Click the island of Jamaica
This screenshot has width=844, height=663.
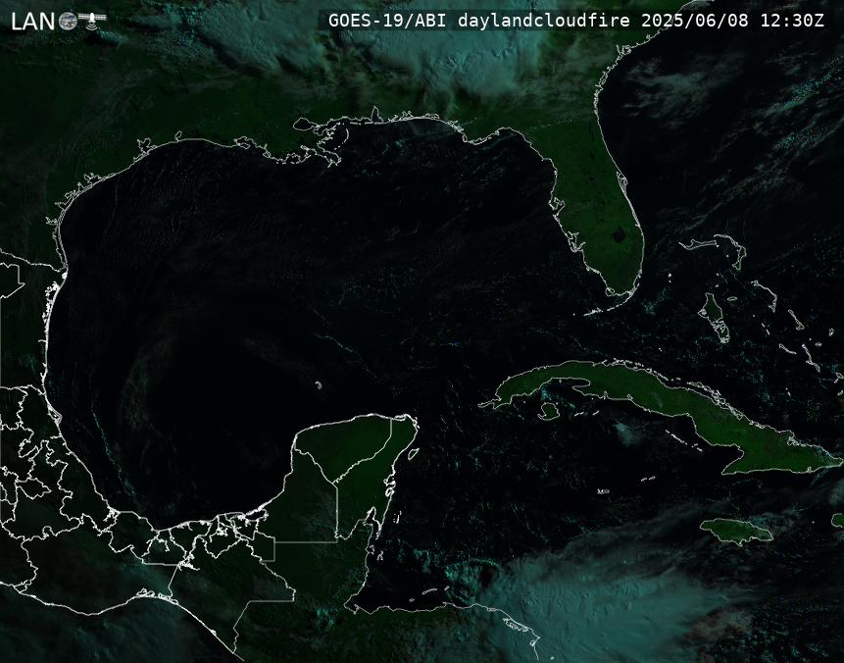click(x=736, y=530)
